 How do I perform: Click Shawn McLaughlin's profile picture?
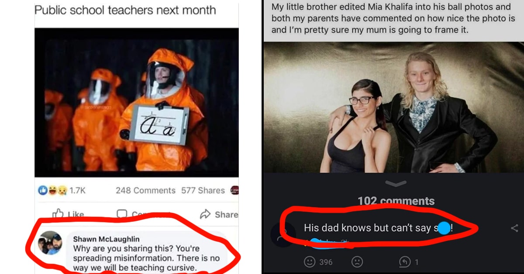click(50, 243)
